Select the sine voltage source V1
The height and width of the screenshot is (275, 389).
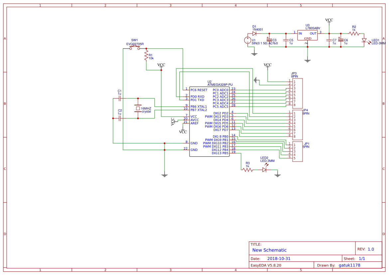[248, 41]
